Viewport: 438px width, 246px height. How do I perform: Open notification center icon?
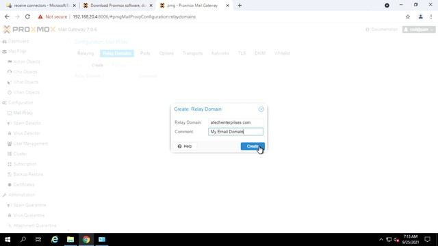(x=427, y=239)
